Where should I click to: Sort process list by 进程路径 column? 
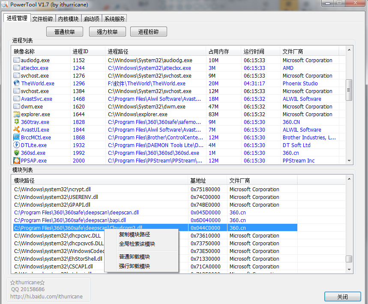coord(156,51)
